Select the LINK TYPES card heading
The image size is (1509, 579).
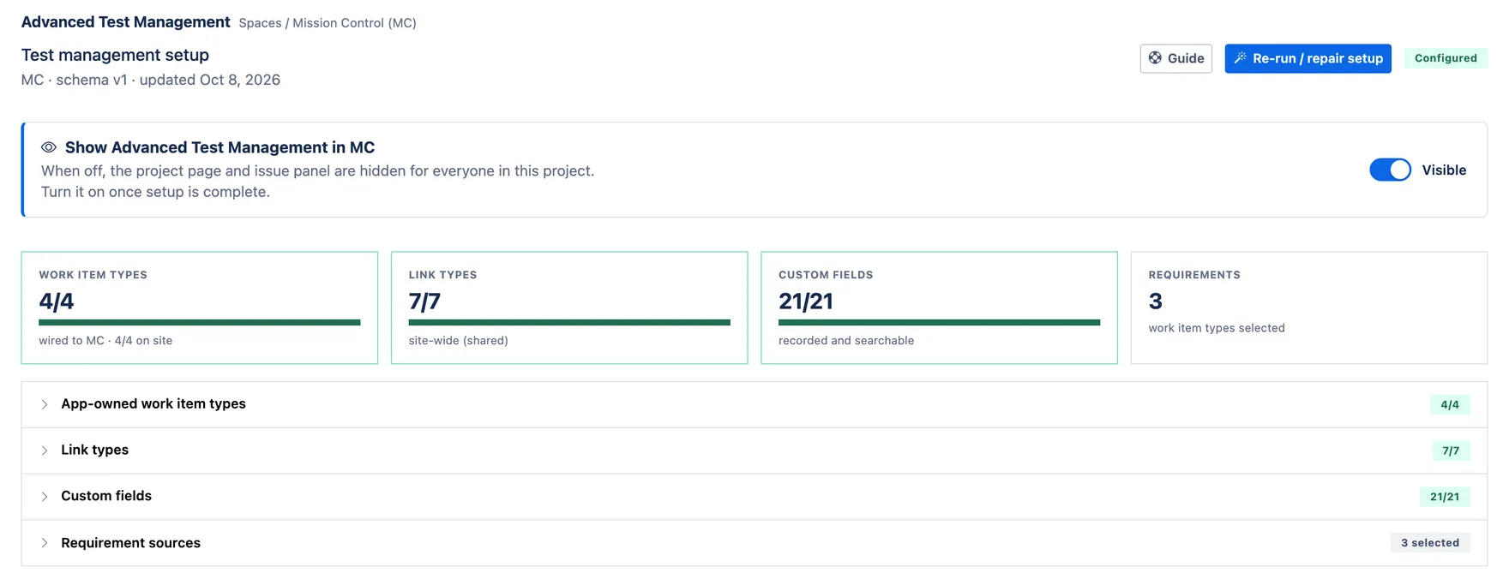point(442,275)
